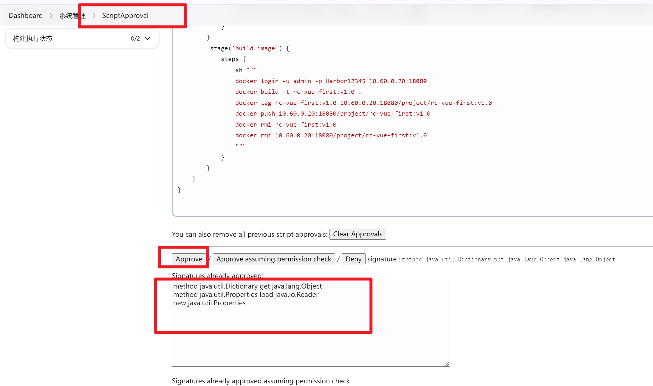
Task: Click the pending Dictionary put signature text
Action: [x=508, y=259]
